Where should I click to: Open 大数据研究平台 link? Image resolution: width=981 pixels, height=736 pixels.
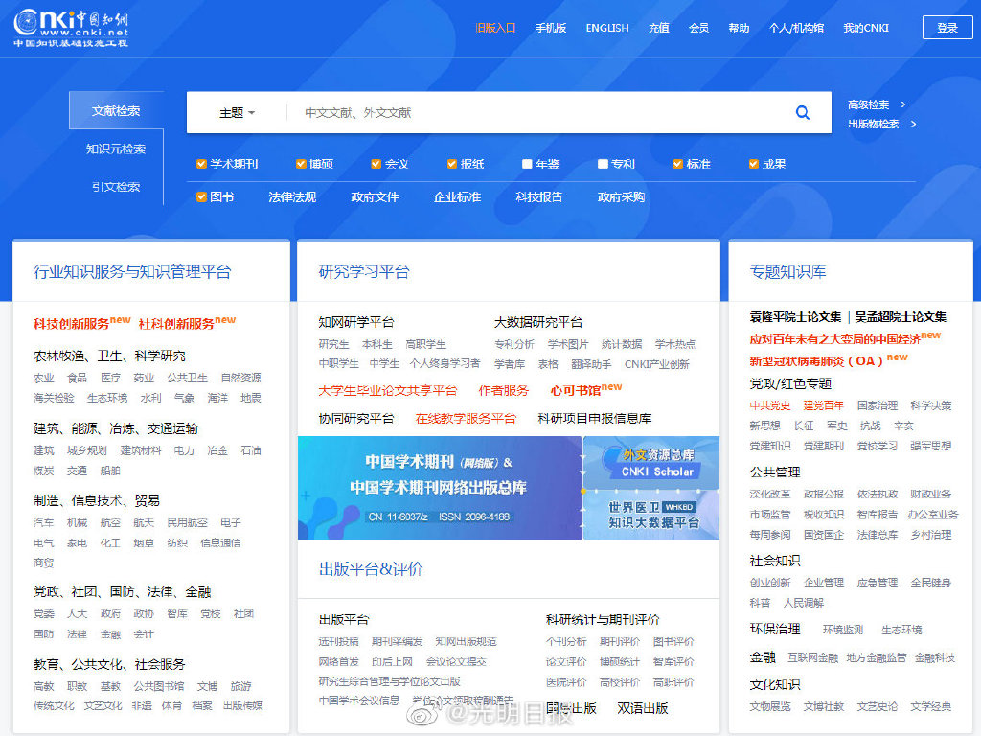[x=538, y=322]
